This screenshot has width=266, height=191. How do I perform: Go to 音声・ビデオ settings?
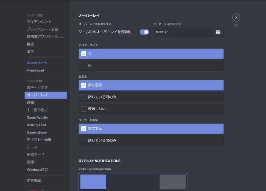coord(37,88)
